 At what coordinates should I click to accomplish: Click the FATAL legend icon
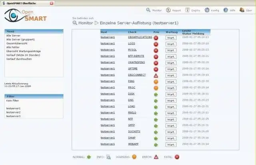177,157
